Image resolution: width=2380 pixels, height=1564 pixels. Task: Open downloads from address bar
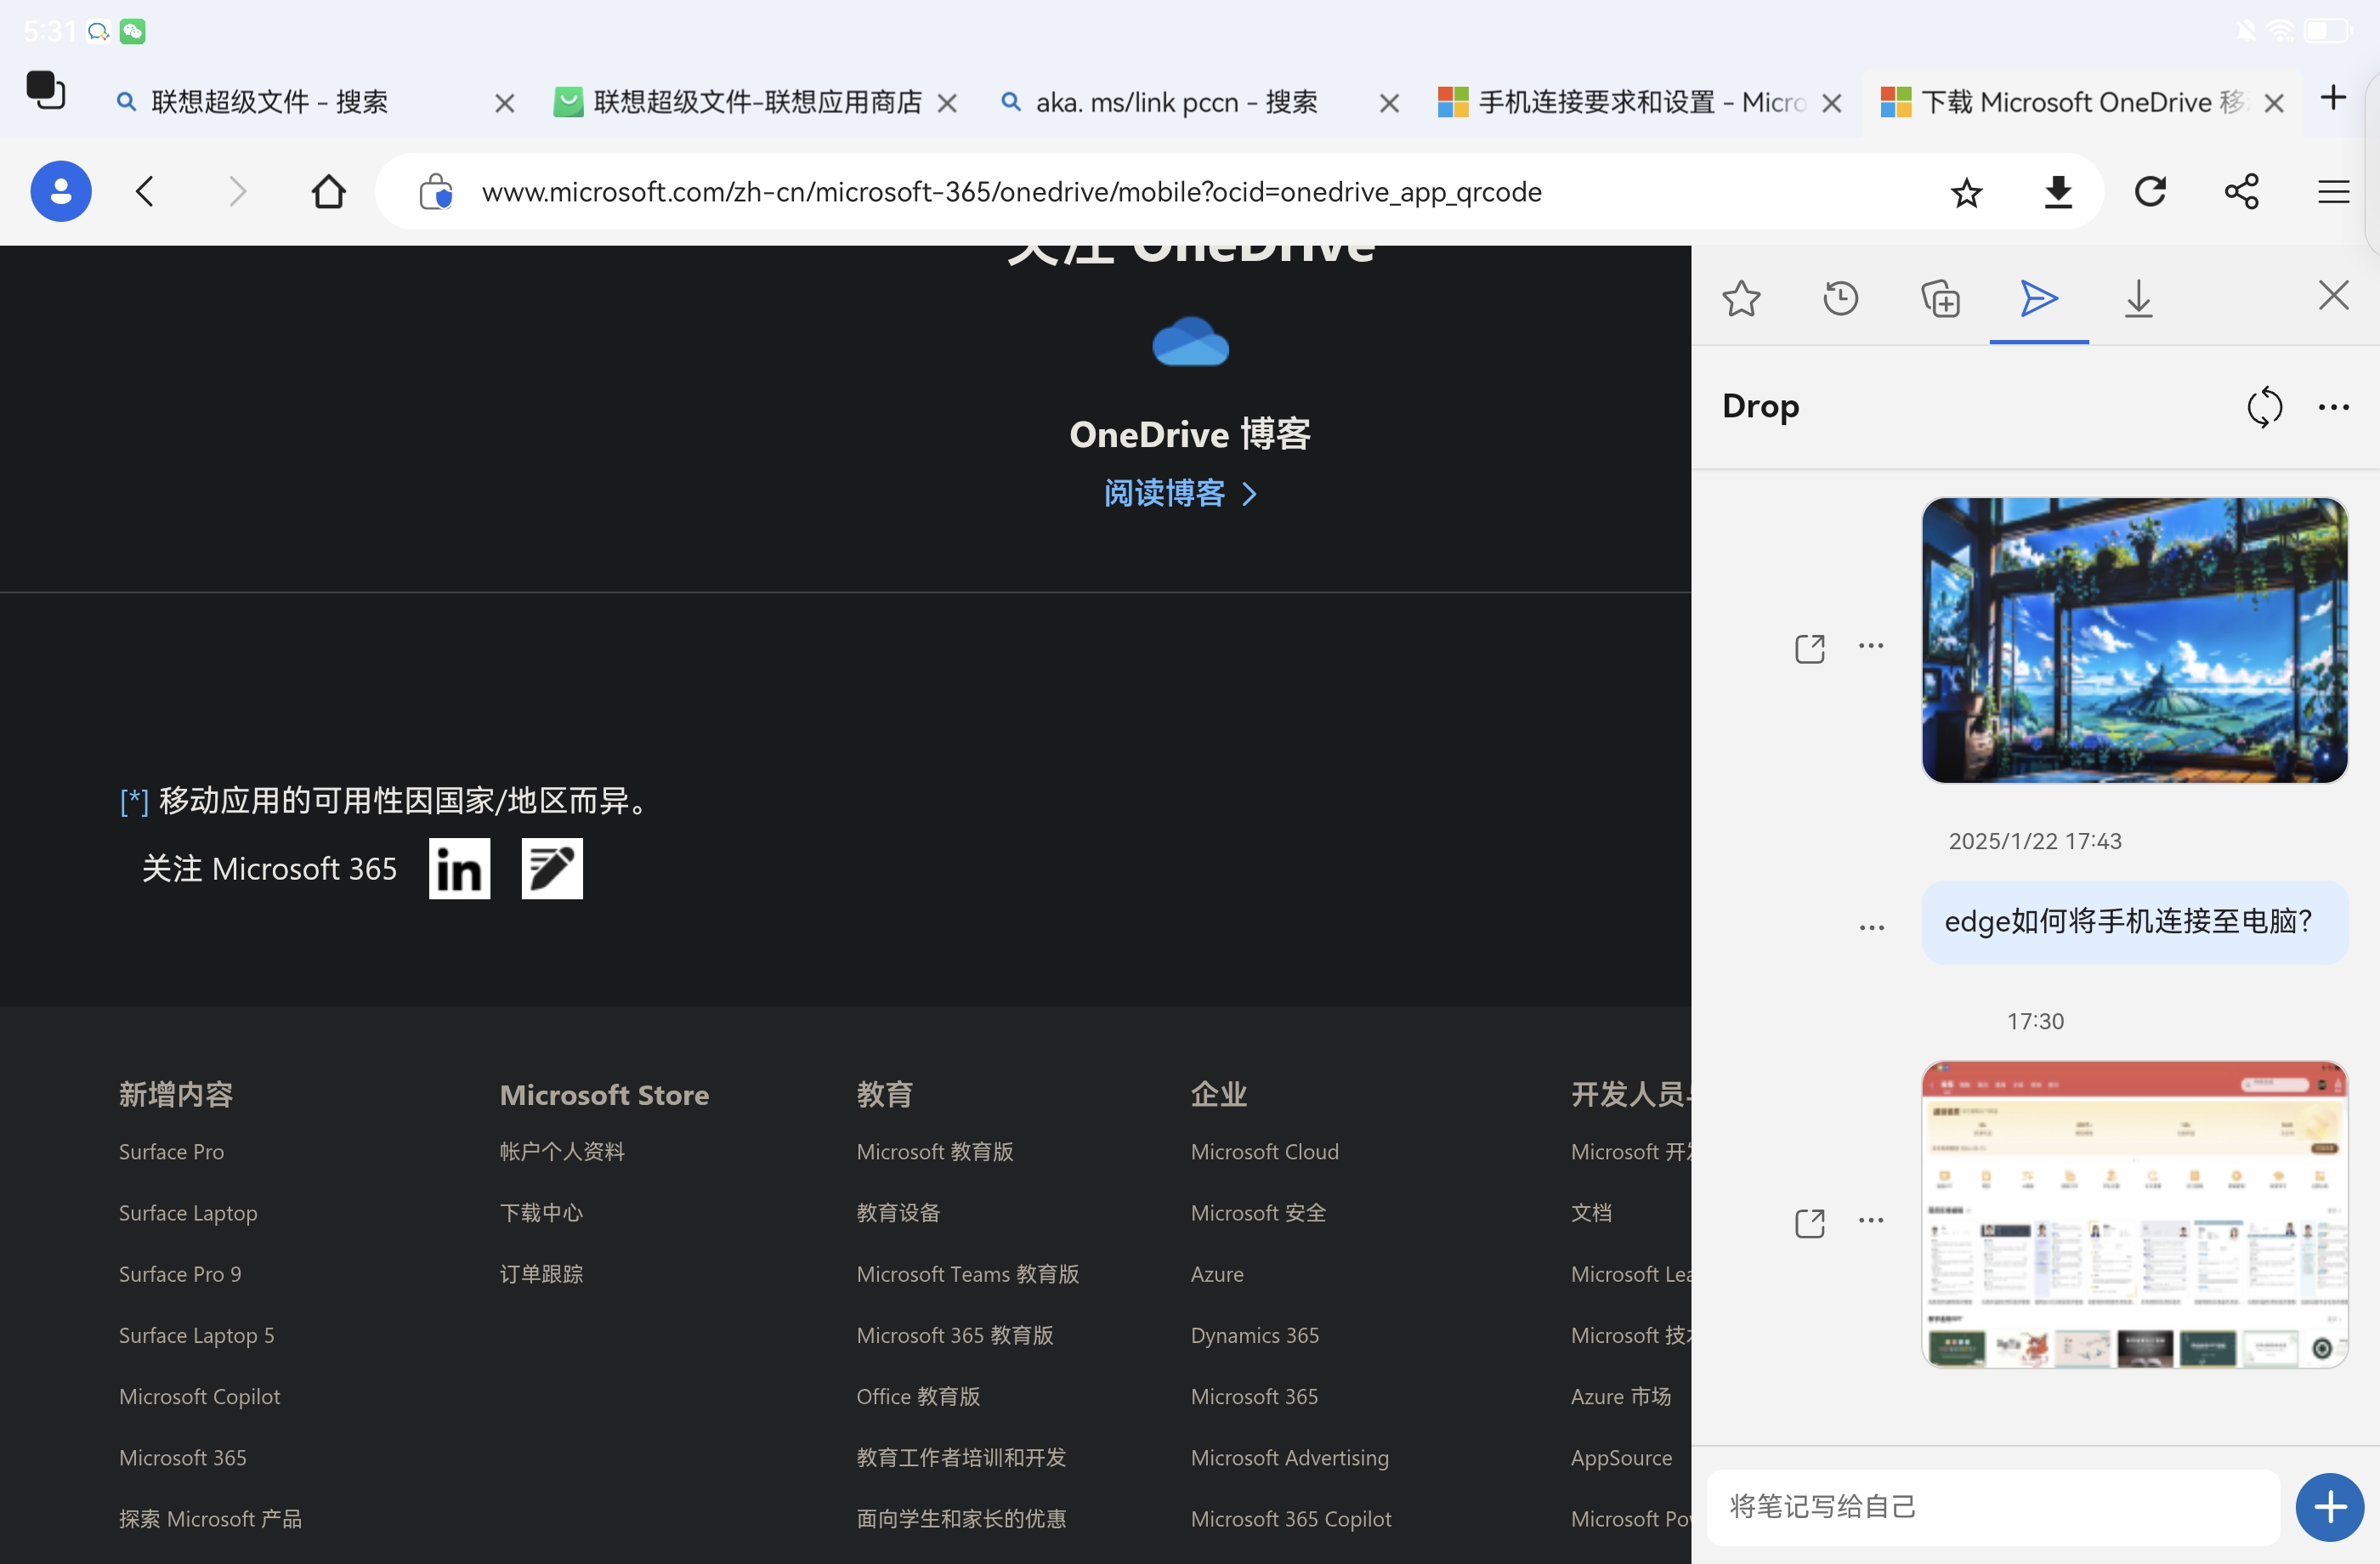[x=2058, y=191]
